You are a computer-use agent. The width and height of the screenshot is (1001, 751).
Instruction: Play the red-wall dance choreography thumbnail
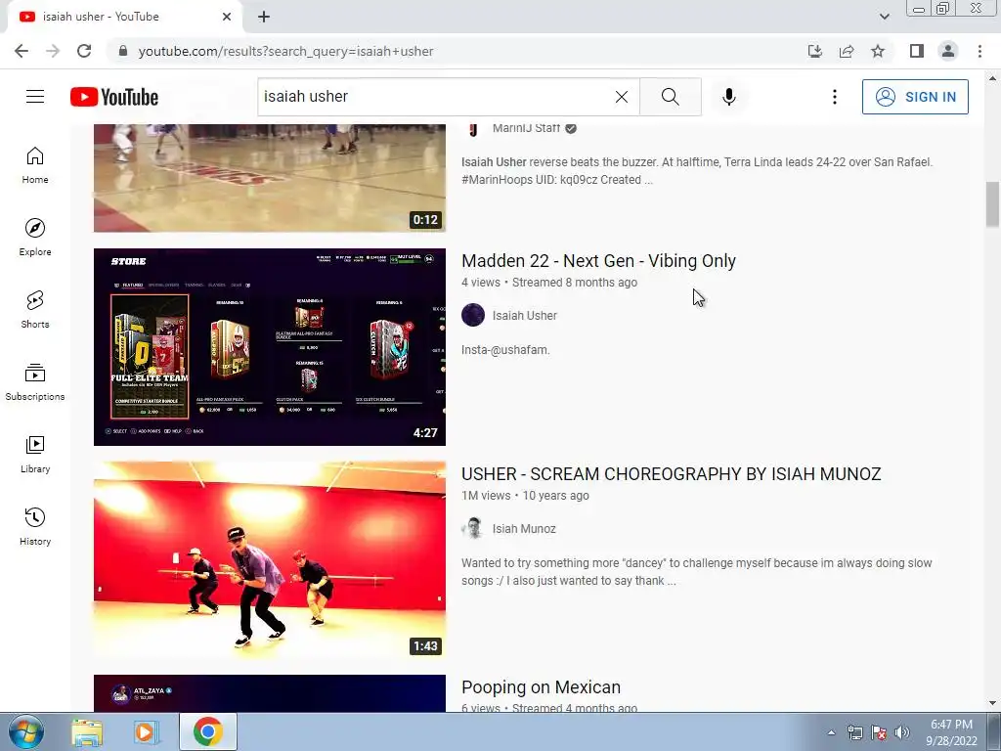270,560
